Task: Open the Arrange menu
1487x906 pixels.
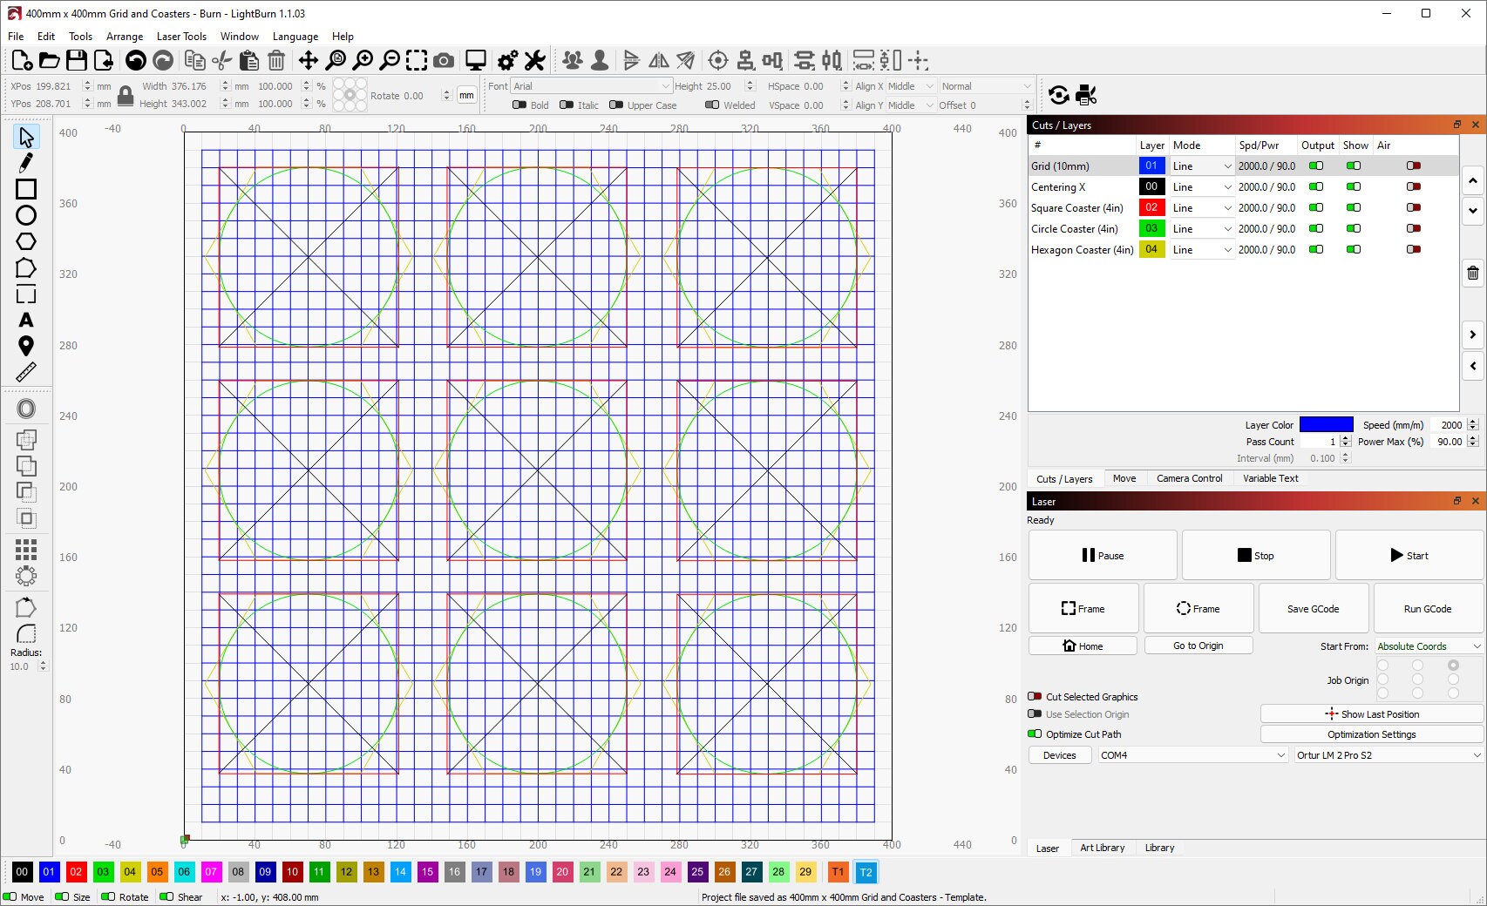Action: tap(124, 36)
